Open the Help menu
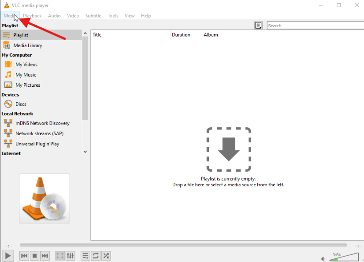This screenshot has height=262, width=364. [146, 15]
